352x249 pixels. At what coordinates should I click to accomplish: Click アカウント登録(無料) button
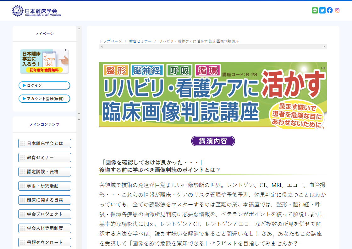pos(44,99)
